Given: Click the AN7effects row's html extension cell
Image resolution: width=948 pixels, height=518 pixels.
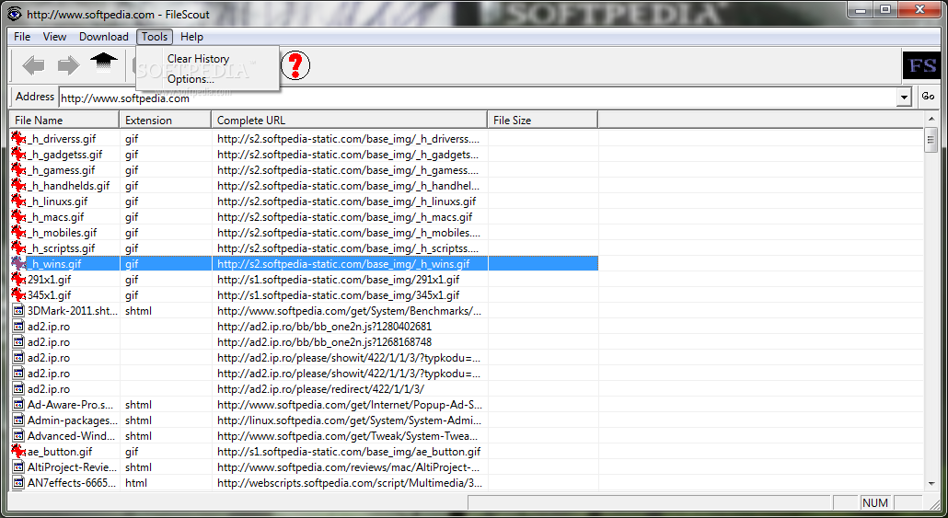Looking at the screenshot, I should coord(136,483).
